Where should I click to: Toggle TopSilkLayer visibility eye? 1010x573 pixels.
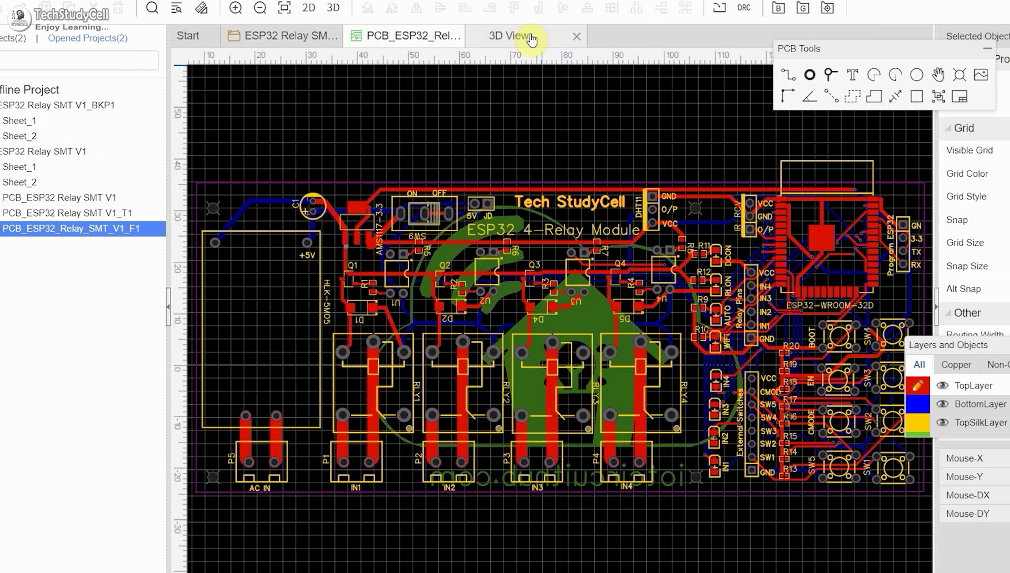(942, 423)
